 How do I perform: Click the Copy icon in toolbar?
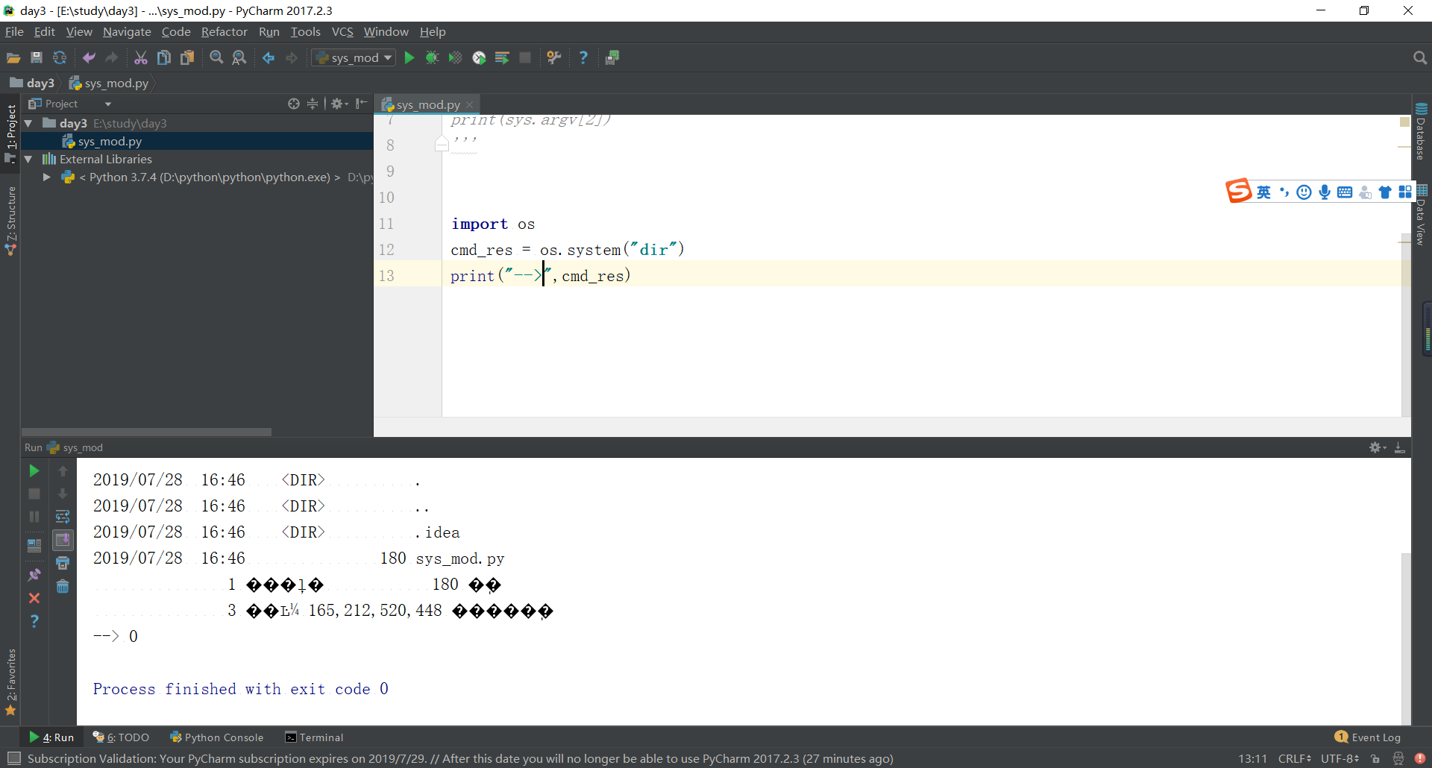click(164, 57)
